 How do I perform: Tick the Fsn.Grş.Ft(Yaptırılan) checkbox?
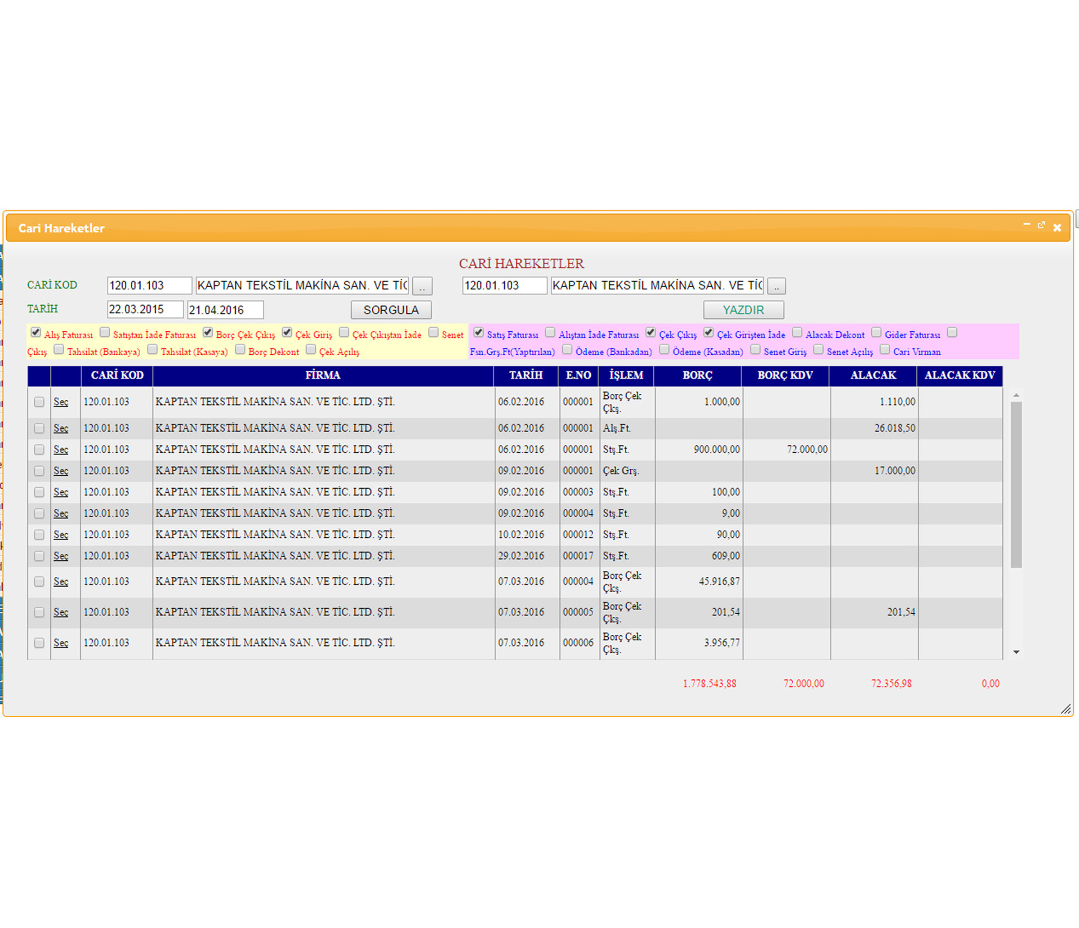[952, 332]
